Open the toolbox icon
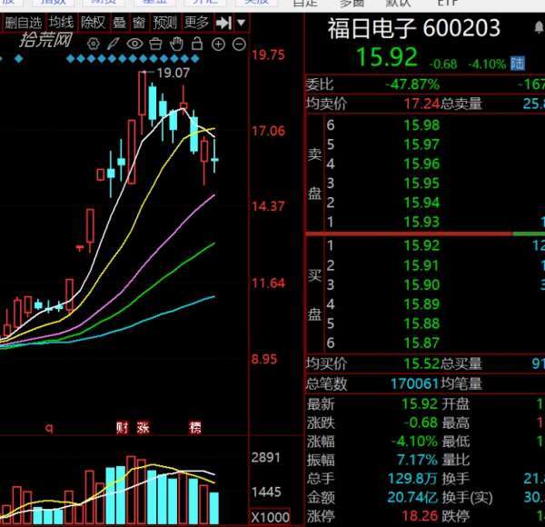The height and width of the screenshot is (527, 545). (155, 45)
